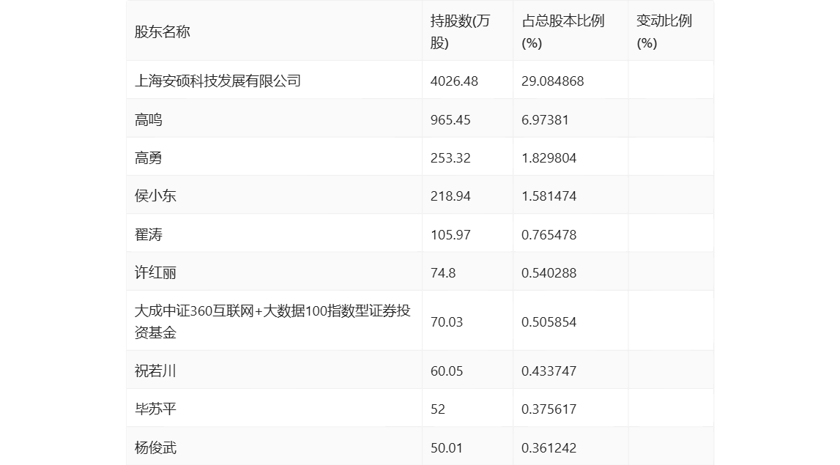Select shareholder name 翟涛
Screen dimensions: 840x465
(149, 234)
